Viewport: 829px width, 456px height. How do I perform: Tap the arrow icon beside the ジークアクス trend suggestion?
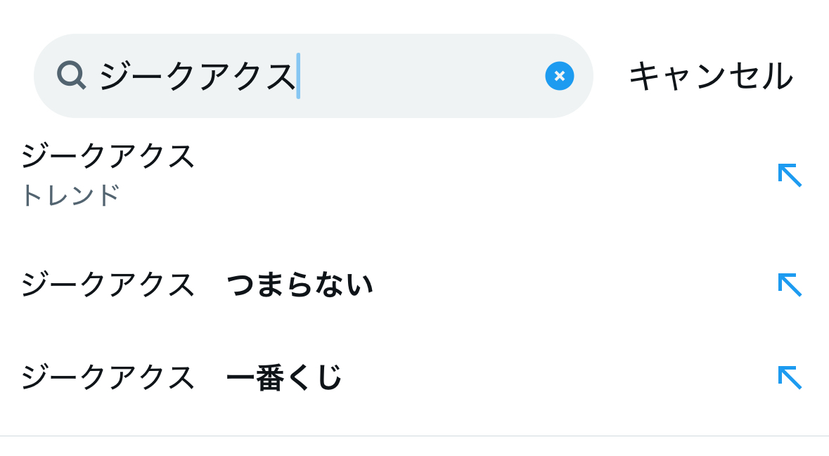[789, 175]
